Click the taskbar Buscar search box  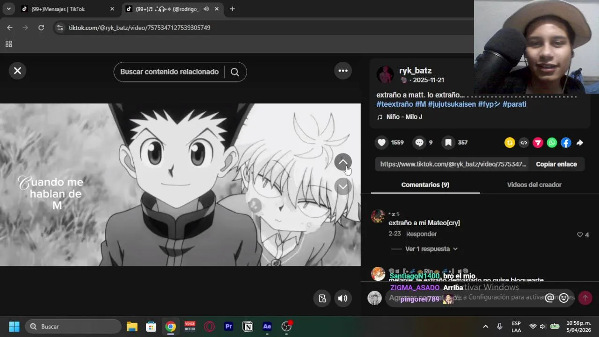point(73,327)
